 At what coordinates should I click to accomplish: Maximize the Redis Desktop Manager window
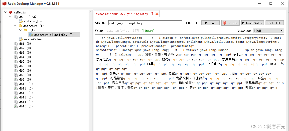(x=271, y=3)
